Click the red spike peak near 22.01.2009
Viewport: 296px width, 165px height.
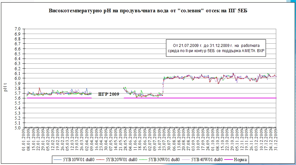click(x=40, y=88)
